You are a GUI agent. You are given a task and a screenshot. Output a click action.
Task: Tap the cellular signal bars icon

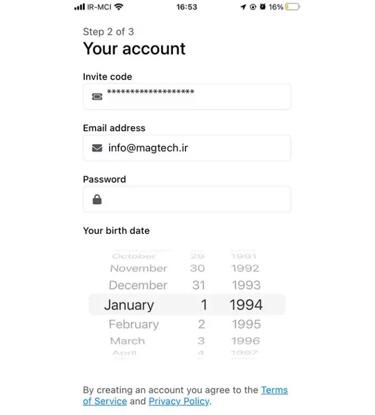pyautogui.click(x=79, y=7)
